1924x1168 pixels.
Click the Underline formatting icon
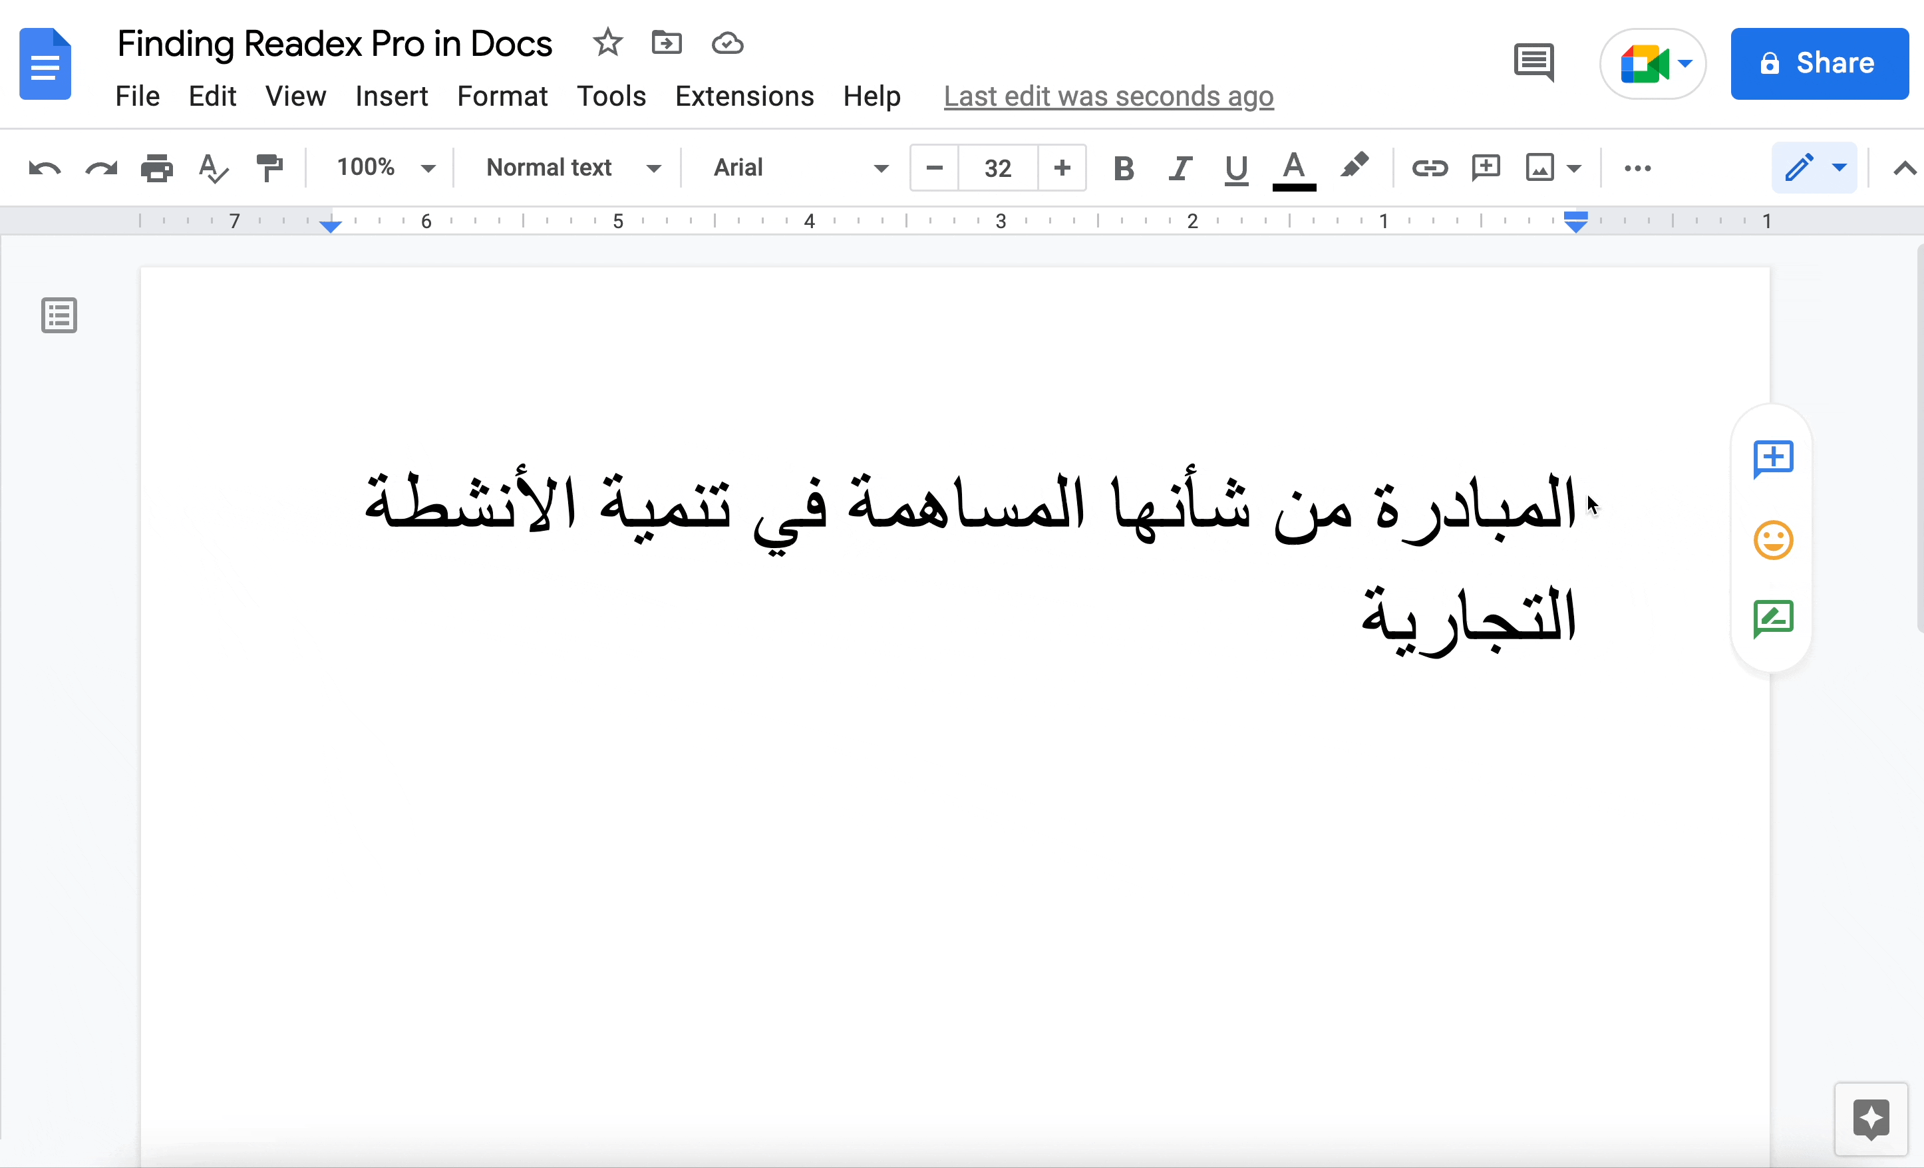tap(1234, 168)
